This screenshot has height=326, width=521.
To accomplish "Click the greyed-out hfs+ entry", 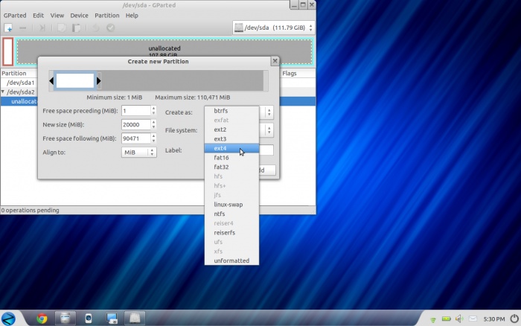I will click(x=231, y=186).
